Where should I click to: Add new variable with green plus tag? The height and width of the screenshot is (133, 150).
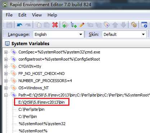point(65,25)
